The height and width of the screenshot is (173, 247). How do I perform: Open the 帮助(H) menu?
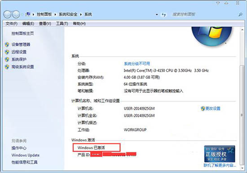coord(79,24)
